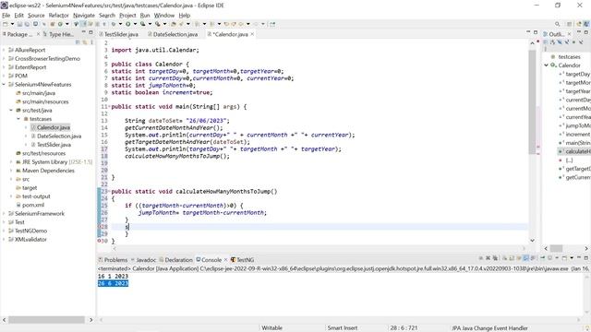Expand the SeleniumFramework project
Viewport: 591px width, 332px height.
[4, 213]
